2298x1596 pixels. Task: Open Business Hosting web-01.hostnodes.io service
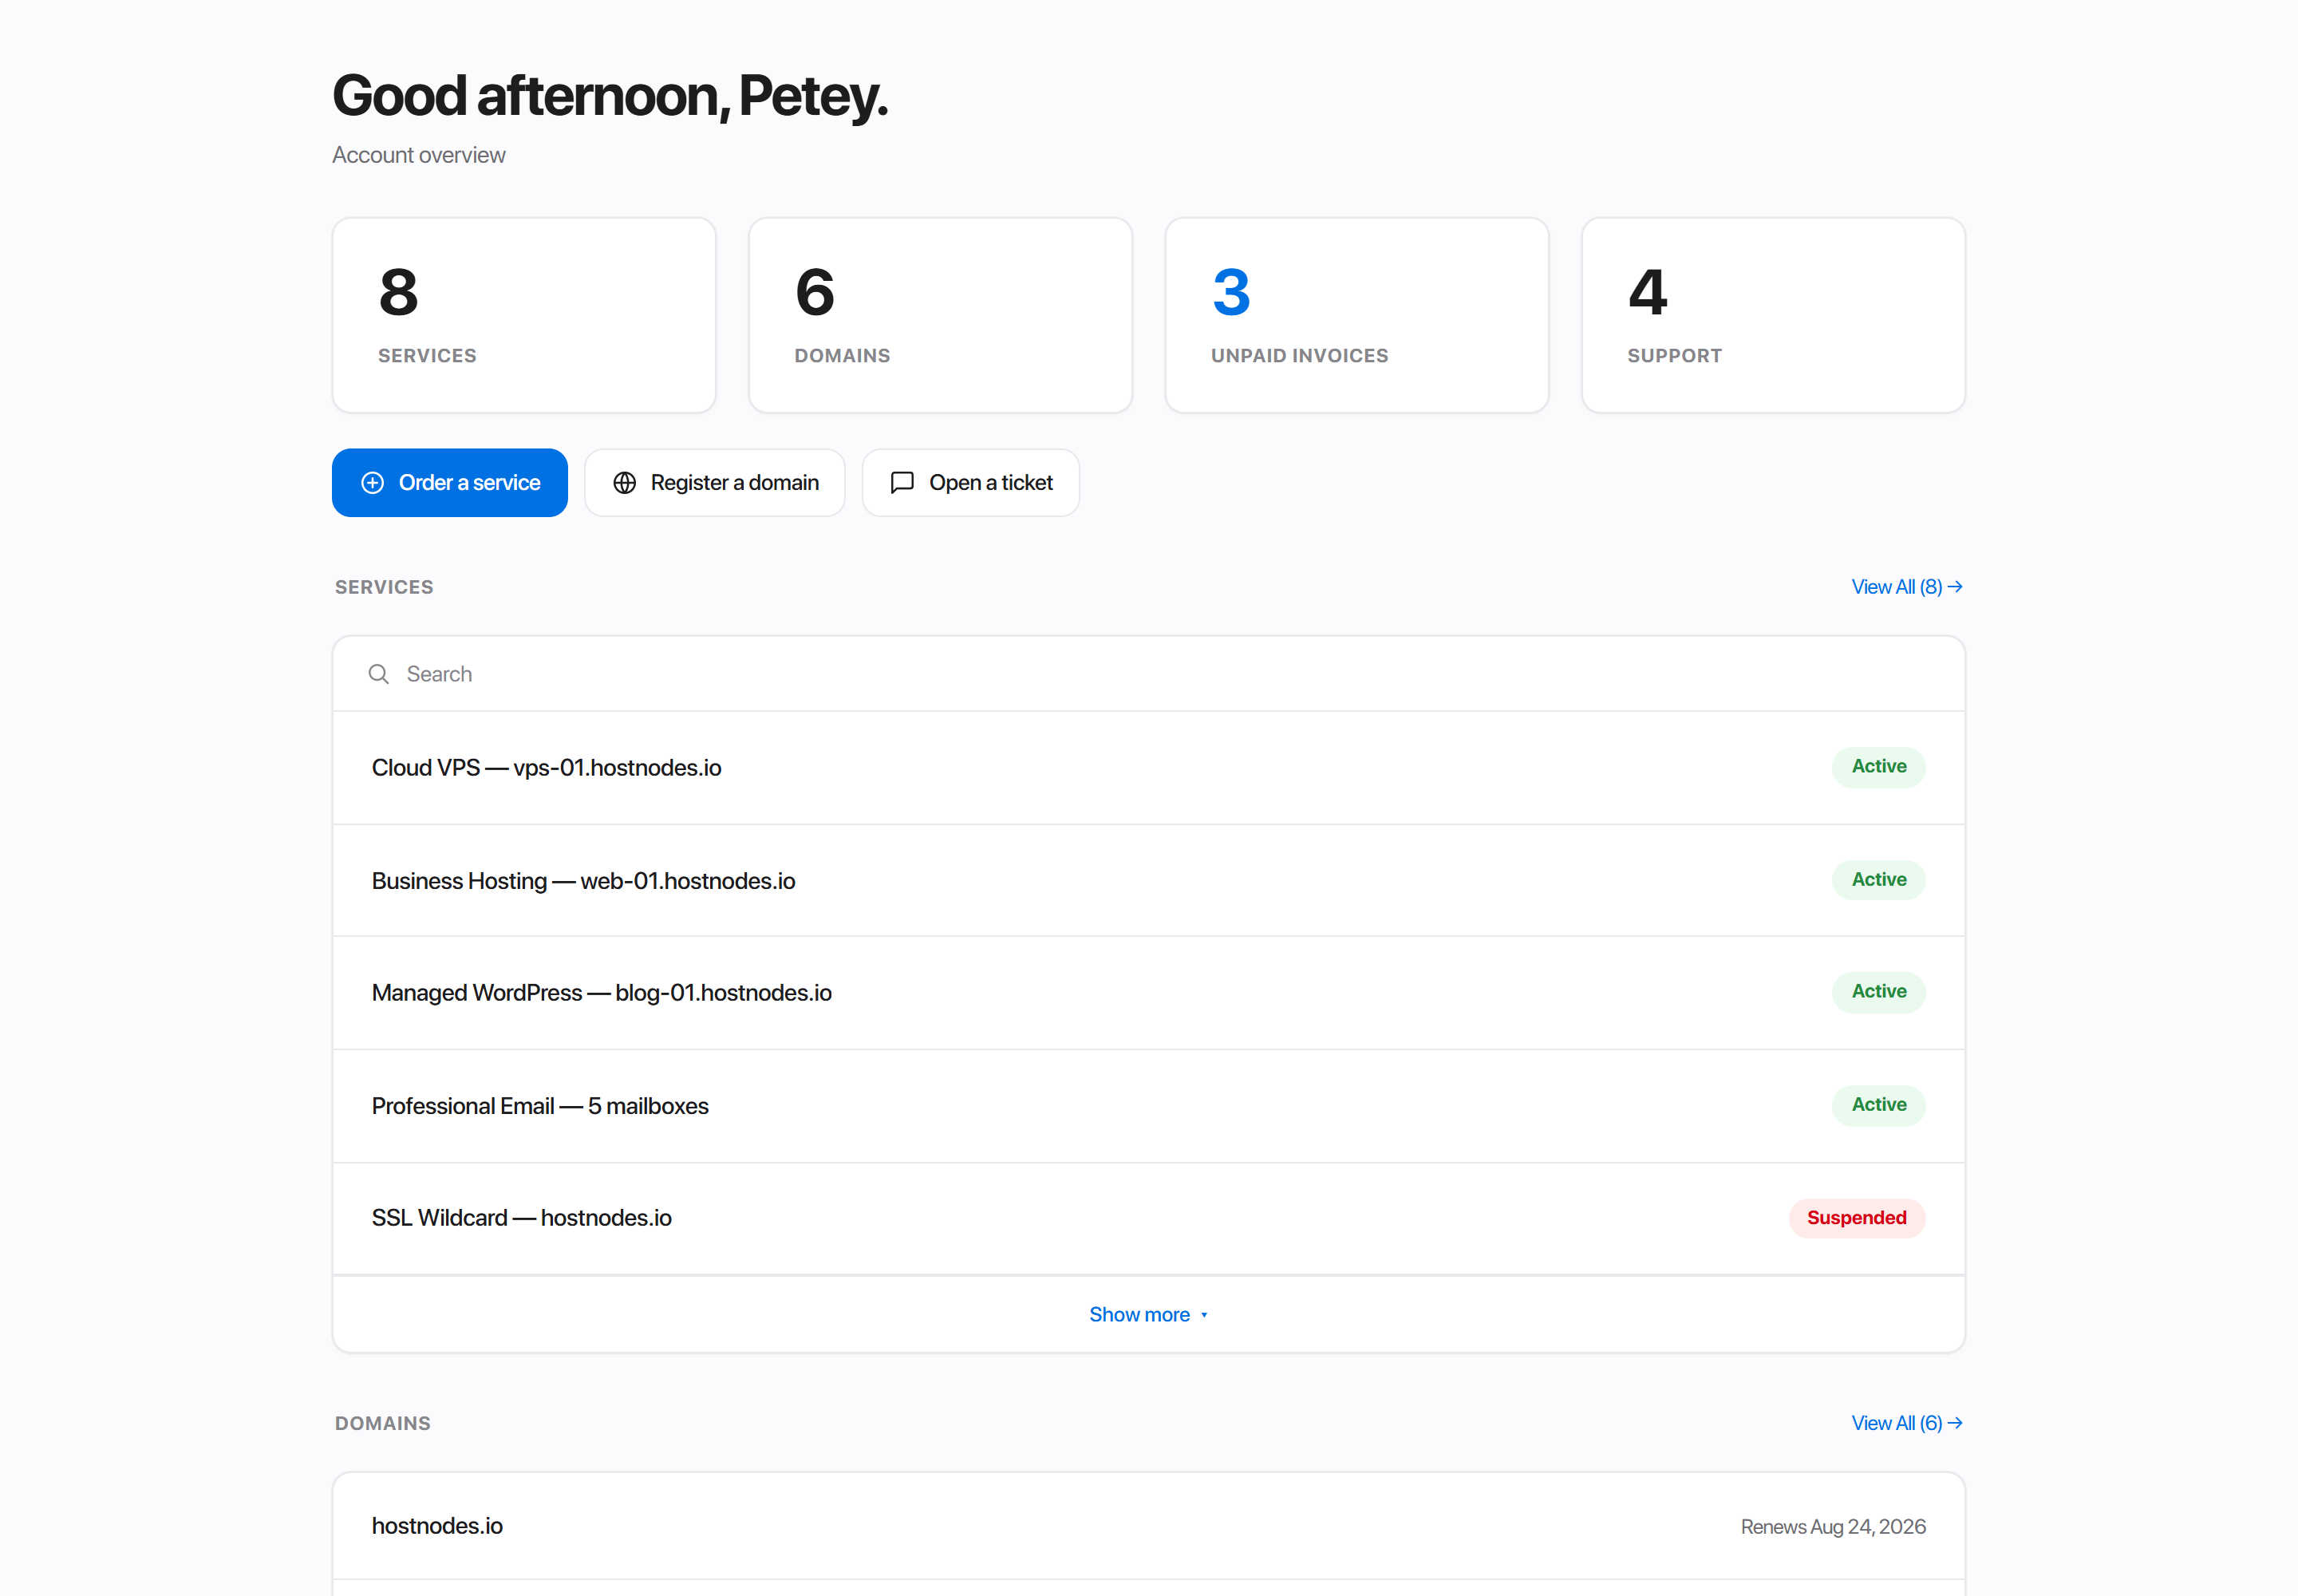tap(1149, 880)
